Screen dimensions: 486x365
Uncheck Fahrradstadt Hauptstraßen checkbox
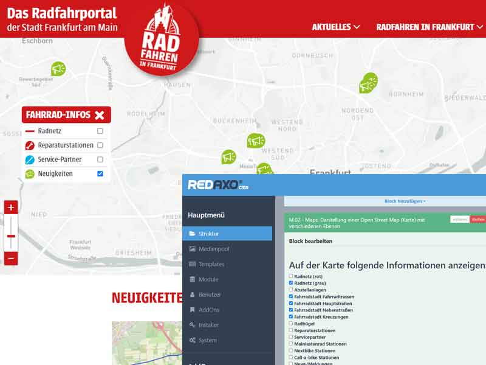(x=291, y=303)
